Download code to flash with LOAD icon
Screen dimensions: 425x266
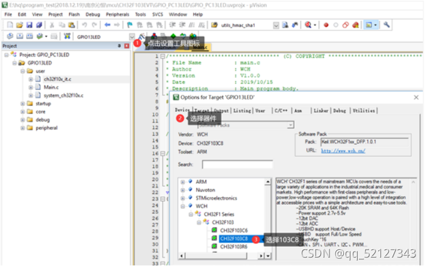(67, 36)
